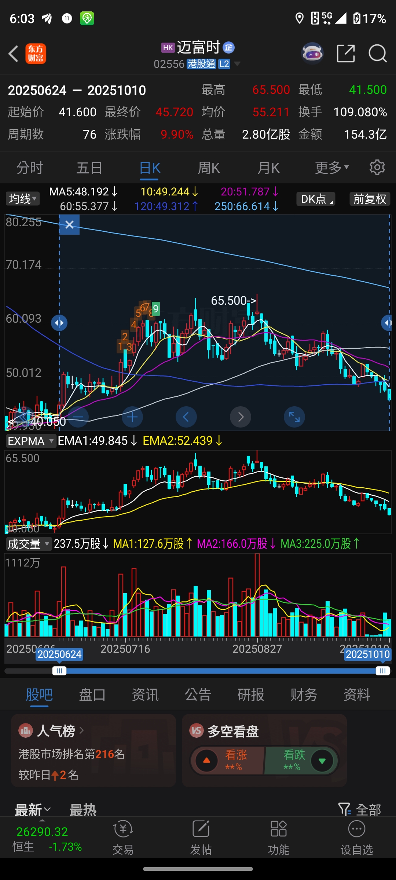The width and height of the screenshot is (396, 880).
Task: Tap the share export icon
Action: point(346,54)
